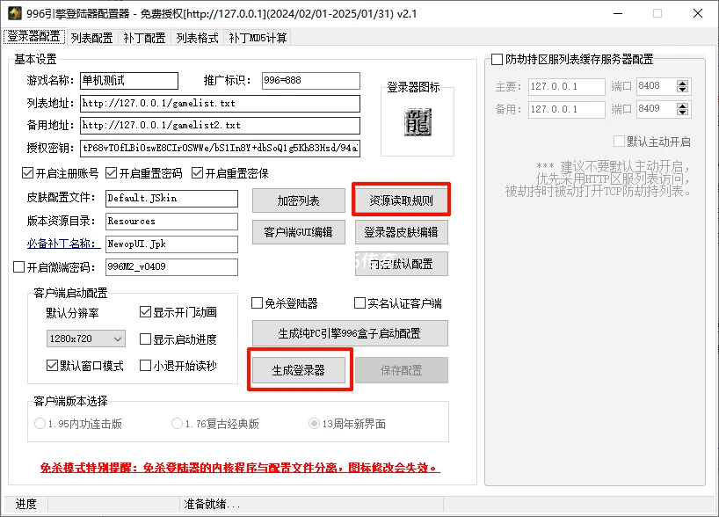Select the 补丁配置 tab

point(144,38)
